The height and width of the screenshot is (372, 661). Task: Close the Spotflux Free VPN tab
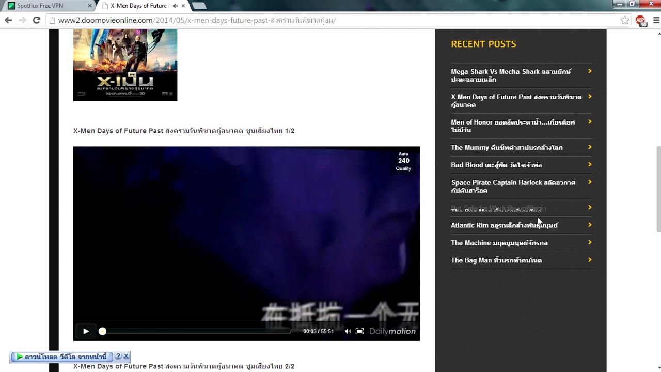pyautogui.click(x=90, y=6)
